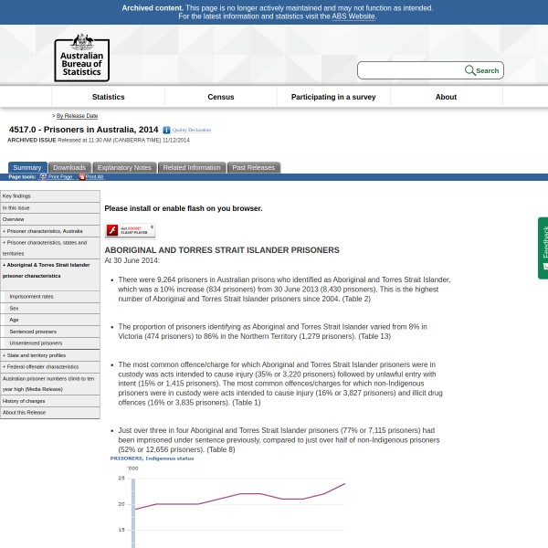Click the Print All icon
Image resolution: width=548 pixels, height=548 pixels.
coord(81,177)
